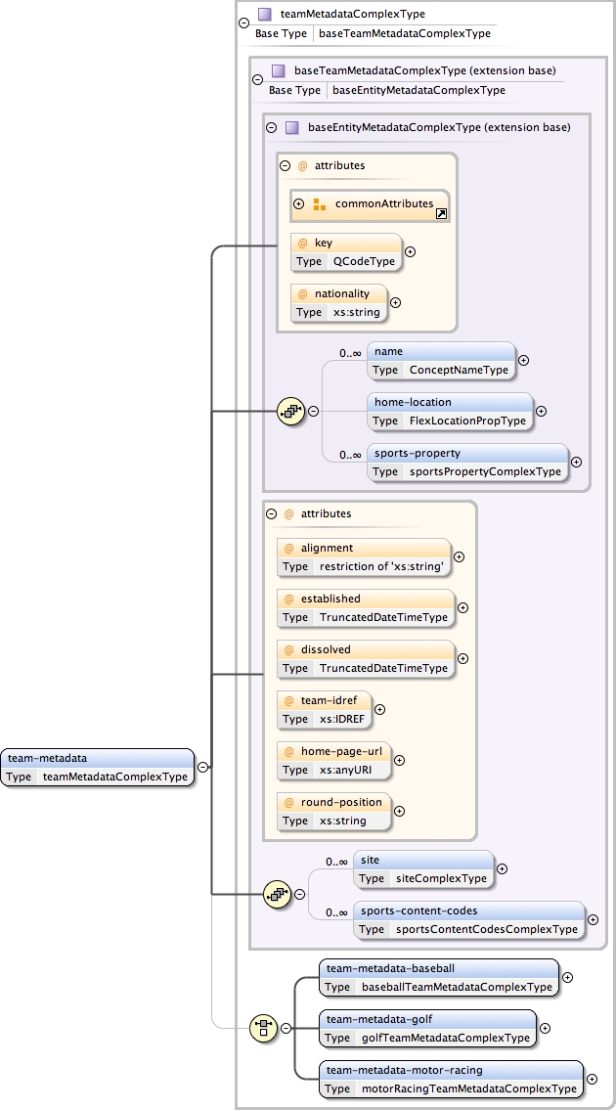
Task: Click the commonAttributes link arrow icon
Action: 441,213
